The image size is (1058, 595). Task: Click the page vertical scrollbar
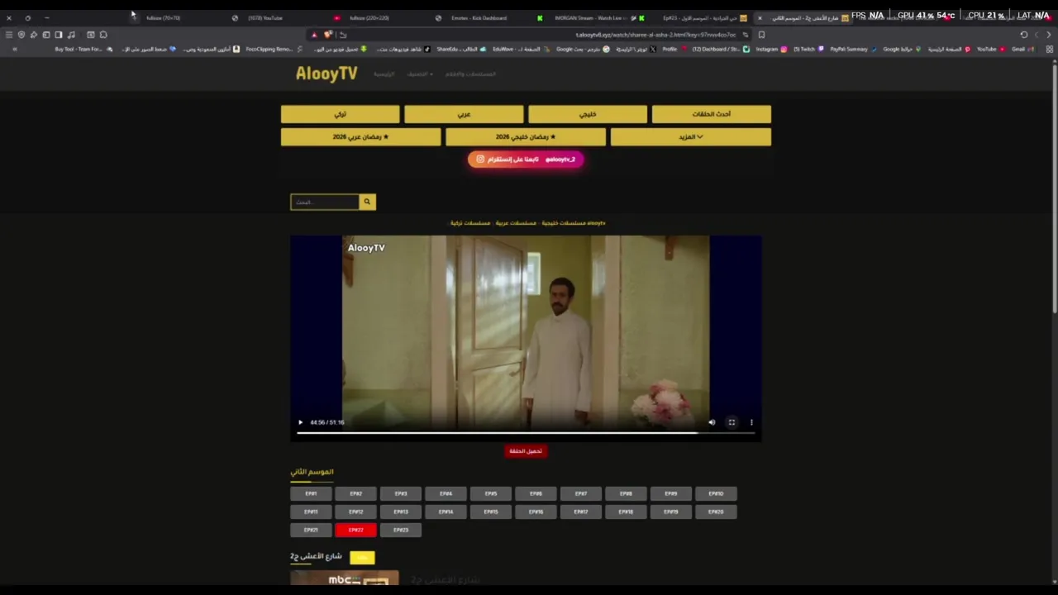(x=1055, y=188)
